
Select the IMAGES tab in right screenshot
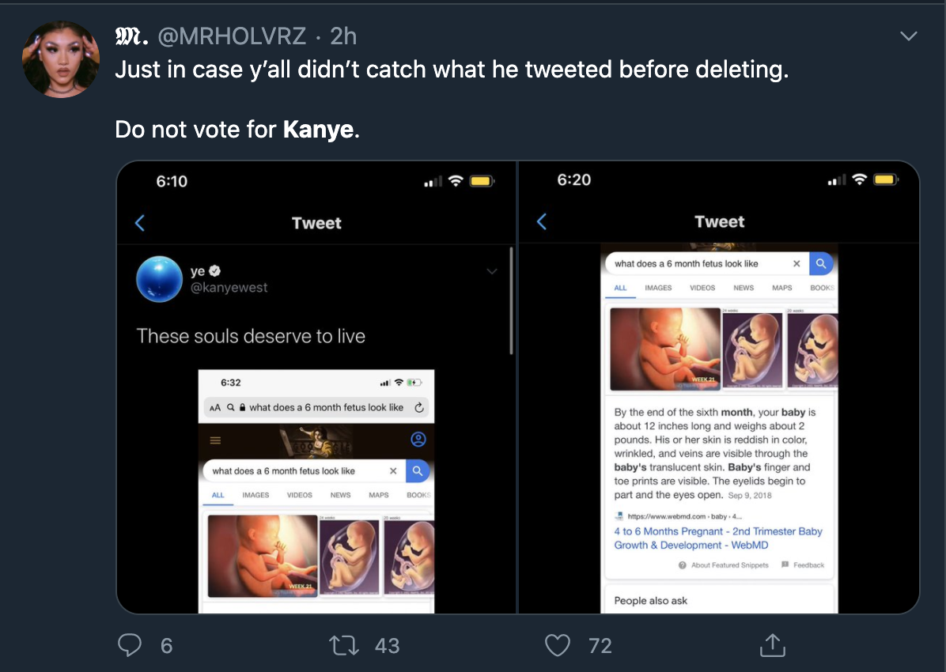coord(658,288)
